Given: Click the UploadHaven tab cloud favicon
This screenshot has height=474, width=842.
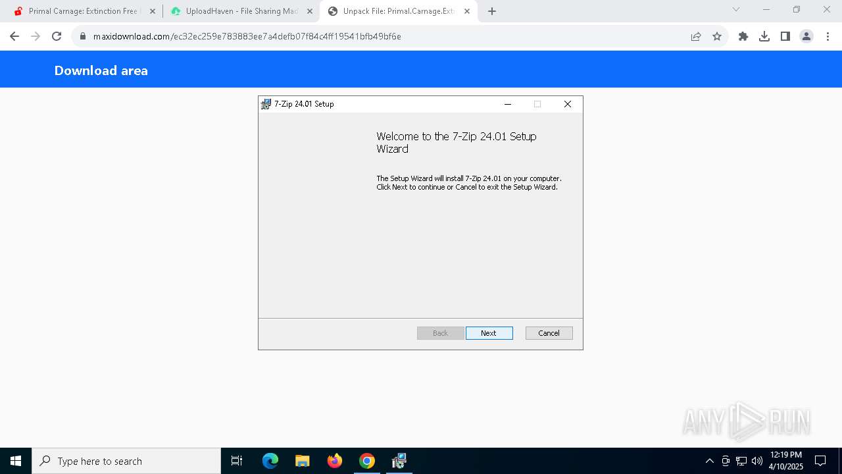Looking at the screenshot, I should pyautogui.click(x=176, y=11).
